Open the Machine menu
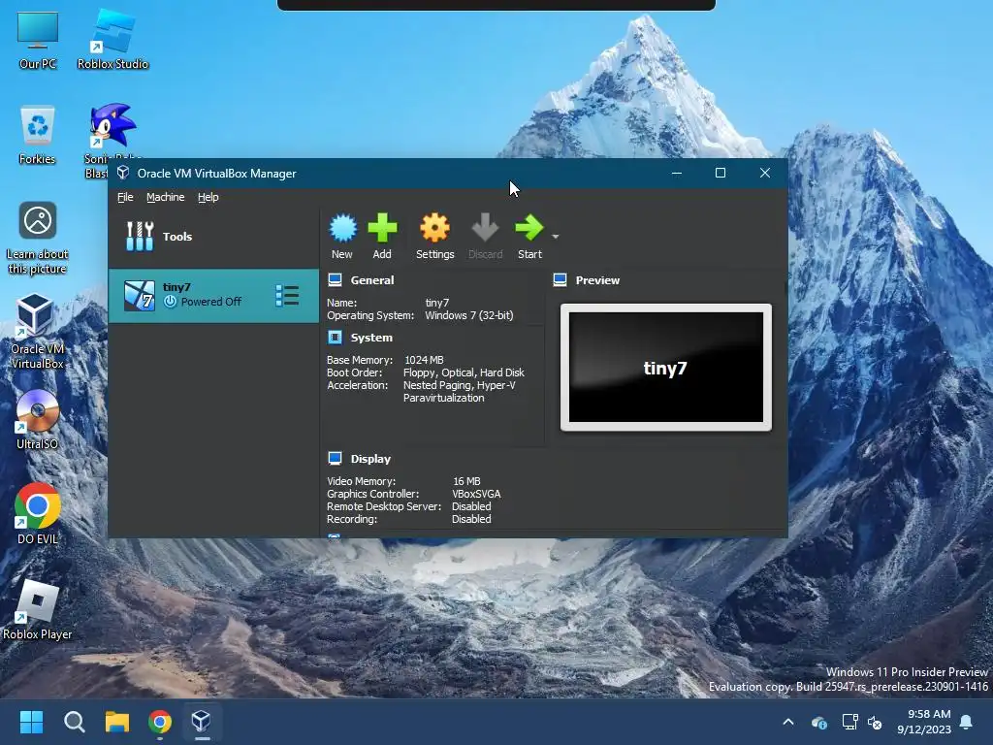This screenshot has height=745, width=993. click(165, 197)
